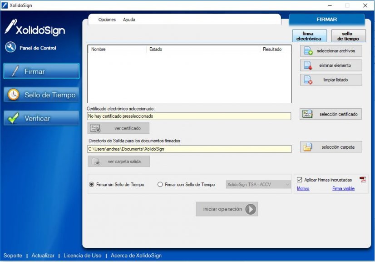Click the XolidoSign title bar app icon
375x262 pixels.
pos(5,5)
